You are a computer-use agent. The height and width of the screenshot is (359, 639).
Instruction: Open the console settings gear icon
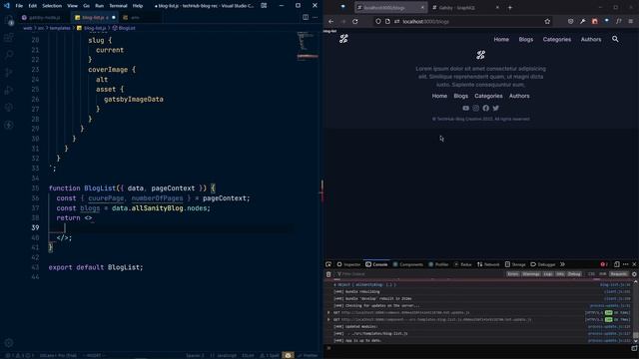tap(634, 274)
